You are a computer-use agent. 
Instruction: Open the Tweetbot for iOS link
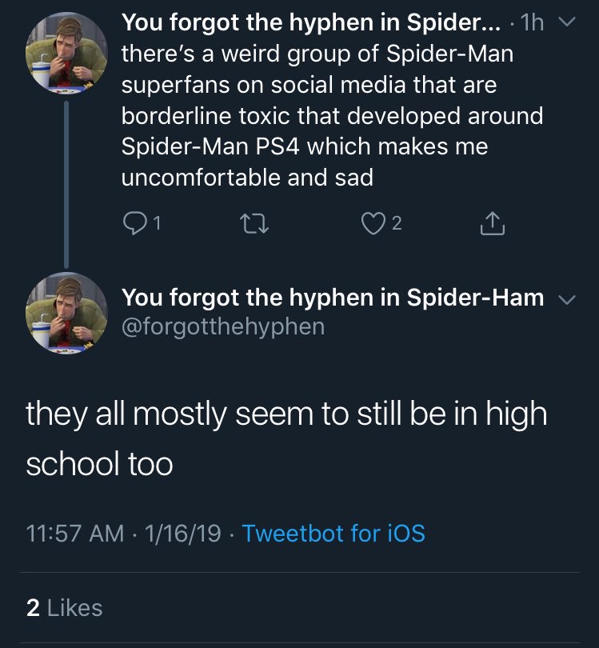coord(333,533)
